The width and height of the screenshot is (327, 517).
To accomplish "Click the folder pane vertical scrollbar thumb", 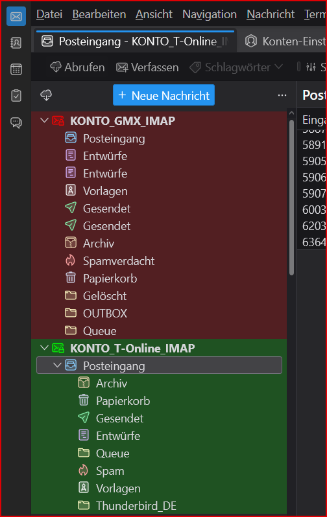I will point(291,197).
